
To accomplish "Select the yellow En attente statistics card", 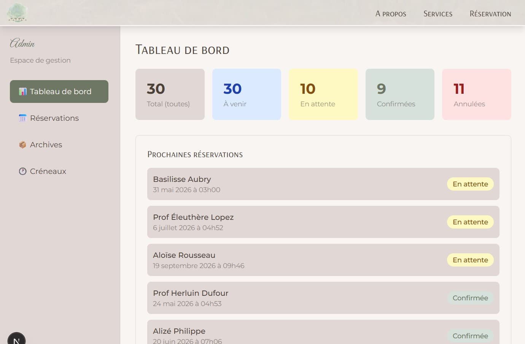I will (323, 94).
